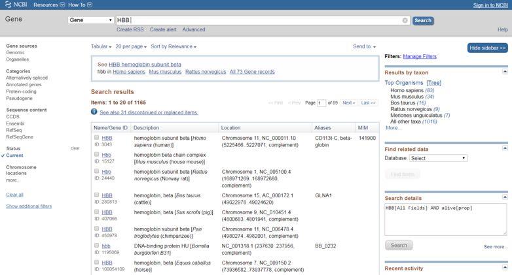
Task: Go to the Next results page
Action: (x=349, y=103)
